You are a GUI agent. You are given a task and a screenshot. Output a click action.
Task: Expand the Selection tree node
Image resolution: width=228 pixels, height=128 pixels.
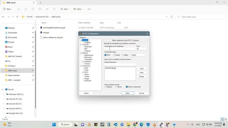pyautogui.click(x=83, y=62)
